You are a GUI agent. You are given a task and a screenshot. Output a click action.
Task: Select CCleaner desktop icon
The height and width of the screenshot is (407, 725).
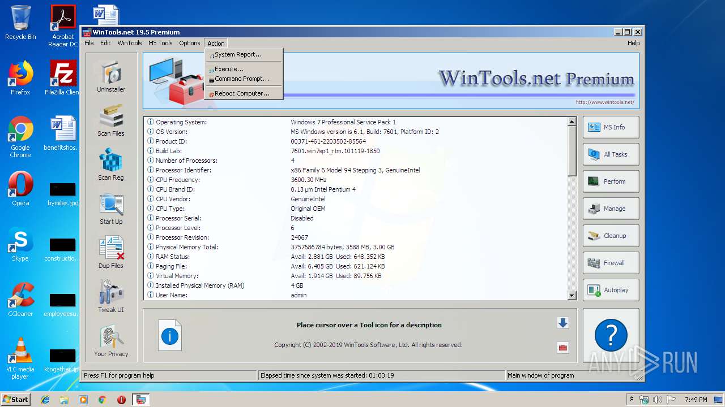point(20,300)
